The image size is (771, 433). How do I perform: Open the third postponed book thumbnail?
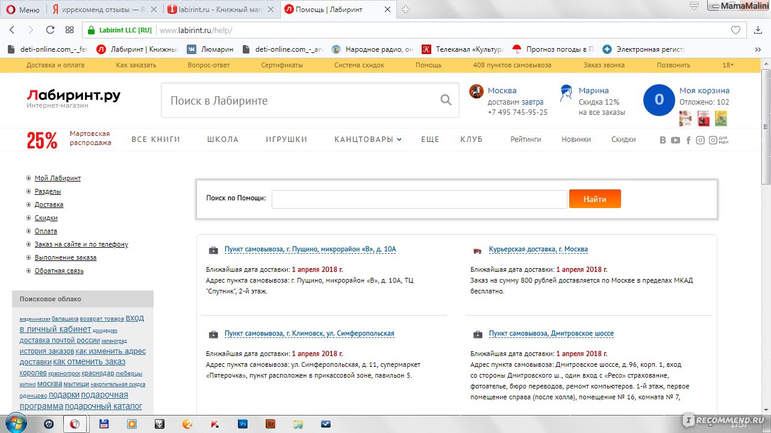pyautogui.click(x=721, y=118)
